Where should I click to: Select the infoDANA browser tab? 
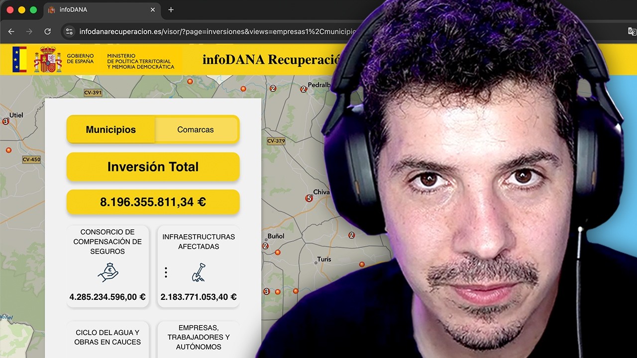(x=102, y=9)
